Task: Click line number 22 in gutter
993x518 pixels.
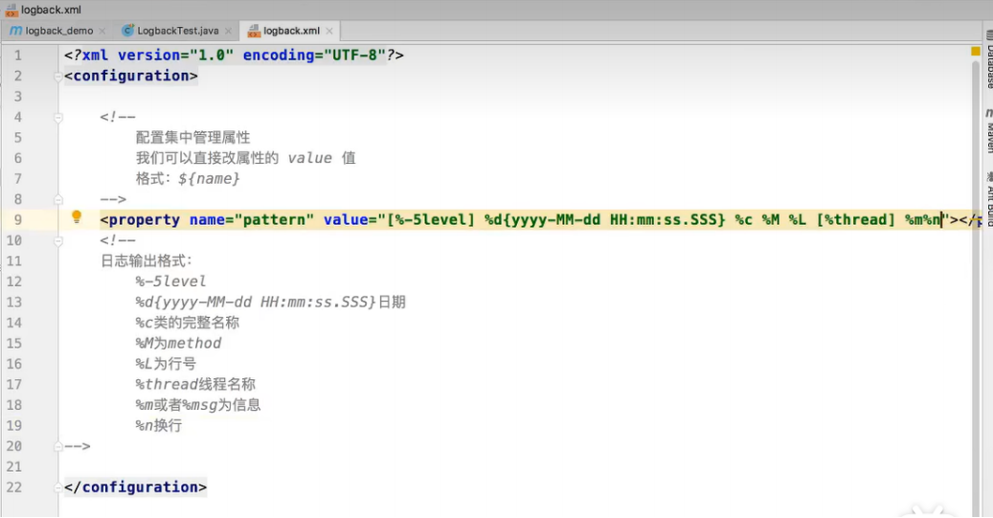Action: point(14,487)
